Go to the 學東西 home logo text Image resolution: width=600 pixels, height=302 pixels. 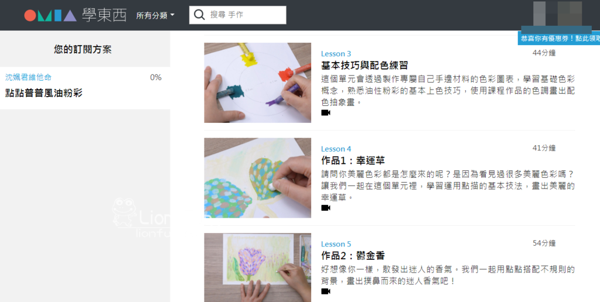click(x=104, y=15)
